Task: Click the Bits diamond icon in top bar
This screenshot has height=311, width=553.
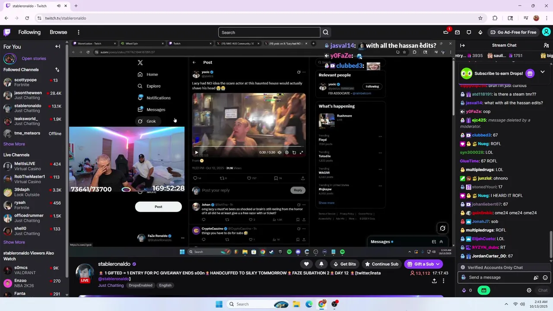Action: click(480, 32)
